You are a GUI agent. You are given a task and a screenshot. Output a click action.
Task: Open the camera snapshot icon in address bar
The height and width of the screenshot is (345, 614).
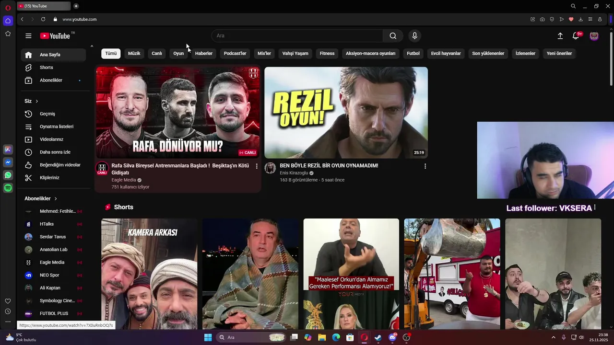(x=542, y=19)
